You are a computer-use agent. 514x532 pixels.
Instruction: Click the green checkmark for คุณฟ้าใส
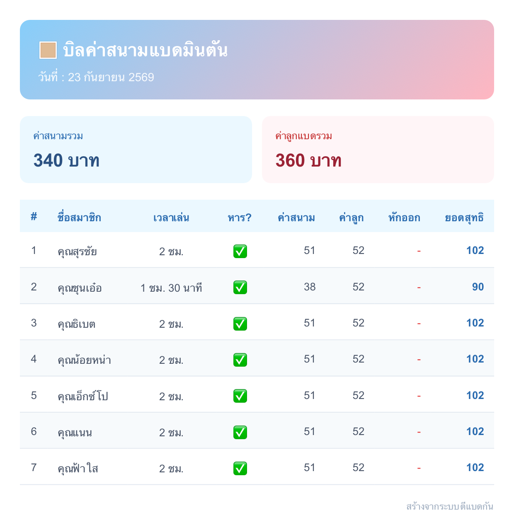click(x=240, y=468)
